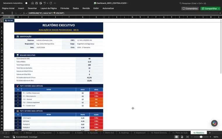Image resolution: width=222 pixels, height=139 pixels.
Task: Open the Exibir ribbon tab
Action: [96, 8]
